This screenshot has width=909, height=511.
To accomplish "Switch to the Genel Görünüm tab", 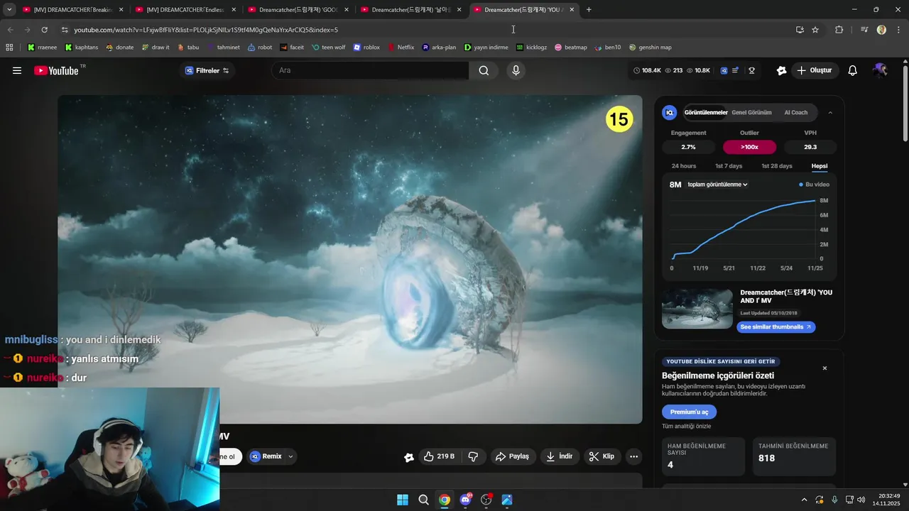I will [x=751, y=112].
